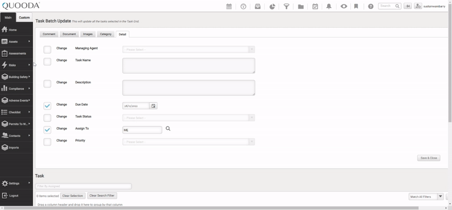This screenshot has width=452, height=210.
Task: Switch to the Category tab
Action: [x=106, y=34]
